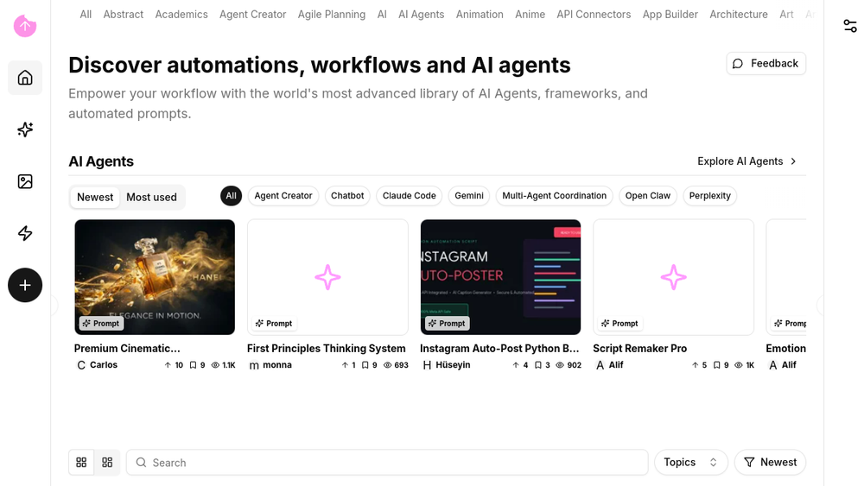Open Instagram Auto-Post Python title

click(x=499, y=349)
